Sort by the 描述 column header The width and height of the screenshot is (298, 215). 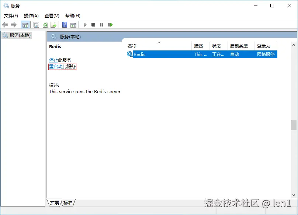coord(201,46)
